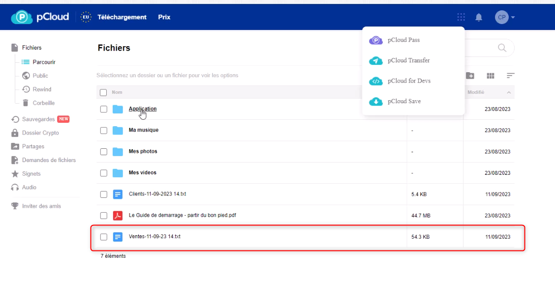The width and height of the screenshot is (555, 303).
Task: Click the Rewind clock icon
Action: 26,89
